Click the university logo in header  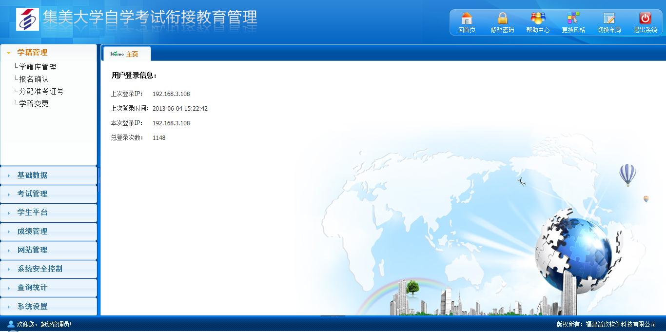[27, 19]
